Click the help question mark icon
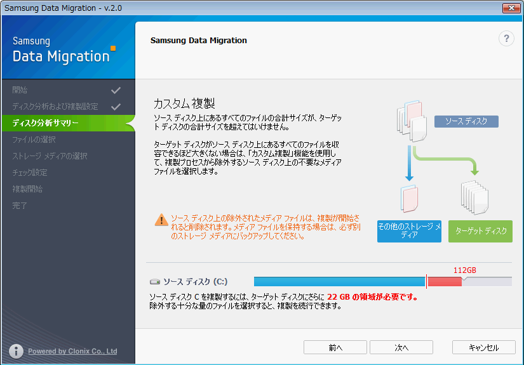The height and width of the screenshot is (365, 524). tap(506, 39)
